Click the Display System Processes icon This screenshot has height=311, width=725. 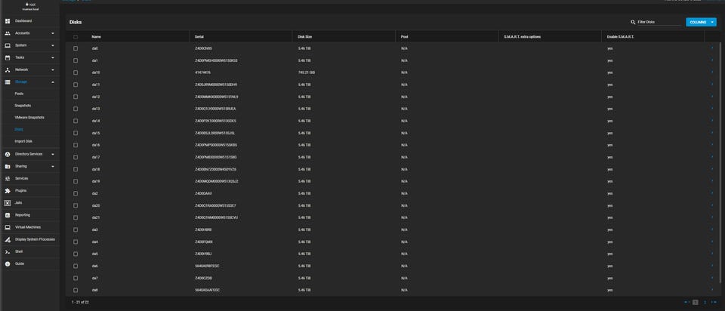tap(8, 239)
